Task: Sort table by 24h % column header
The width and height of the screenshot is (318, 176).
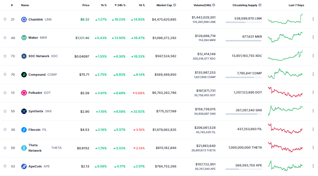Action: pos(120,5)
